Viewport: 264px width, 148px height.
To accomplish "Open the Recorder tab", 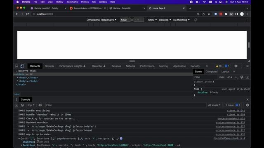I will 99,66.
